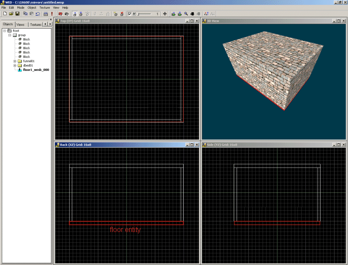Image resolution: width=348 pixels, height=265 pixels.
Task: Click the black camera view icon
Action: [192, 14]
